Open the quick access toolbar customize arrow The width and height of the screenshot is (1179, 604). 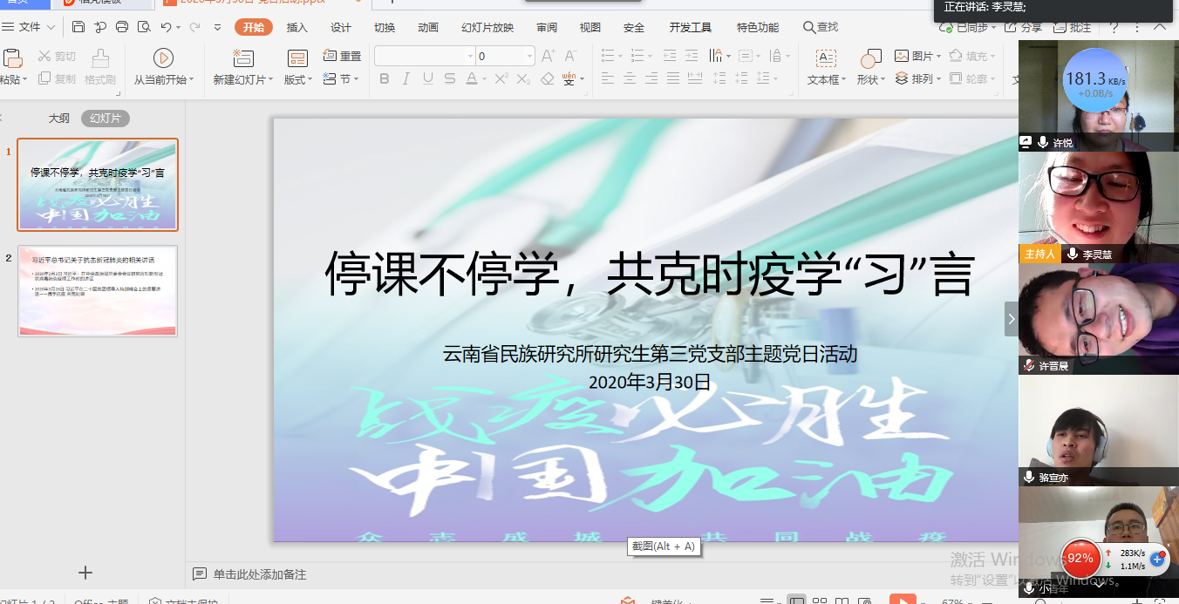pos(218,27)
